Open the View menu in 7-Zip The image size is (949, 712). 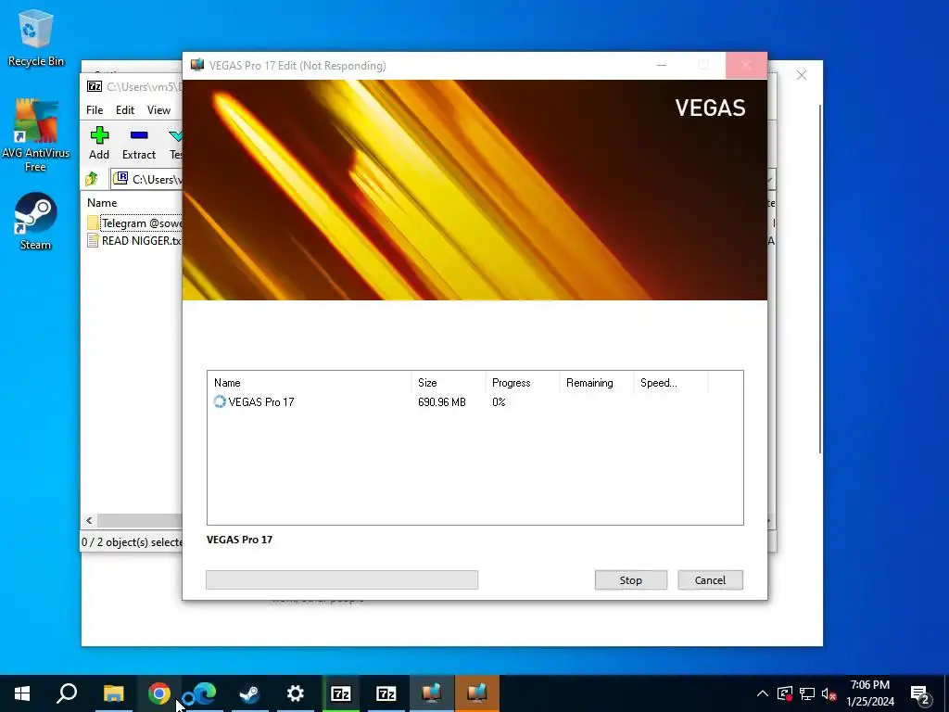[x=158, y=110]
